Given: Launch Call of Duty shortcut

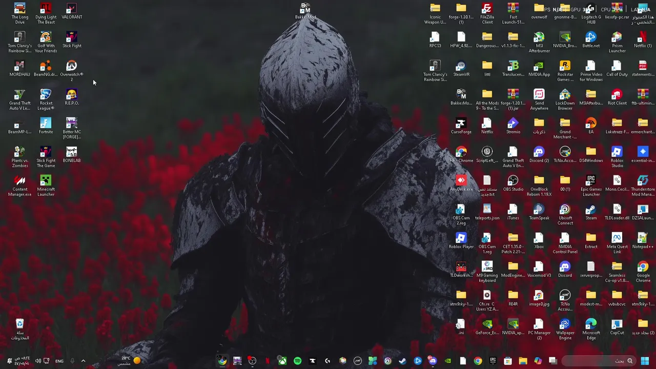Looking at the screenshot, I should tap(617, 69).
